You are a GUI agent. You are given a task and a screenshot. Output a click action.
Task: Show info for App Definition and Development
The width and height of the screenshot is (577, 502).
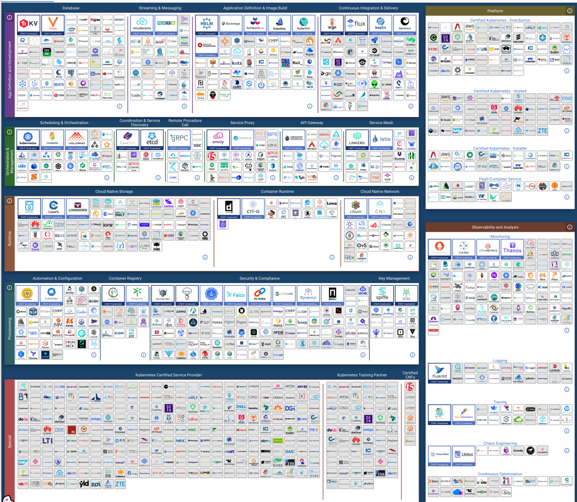pyautogui.click(x=9, y=18)
